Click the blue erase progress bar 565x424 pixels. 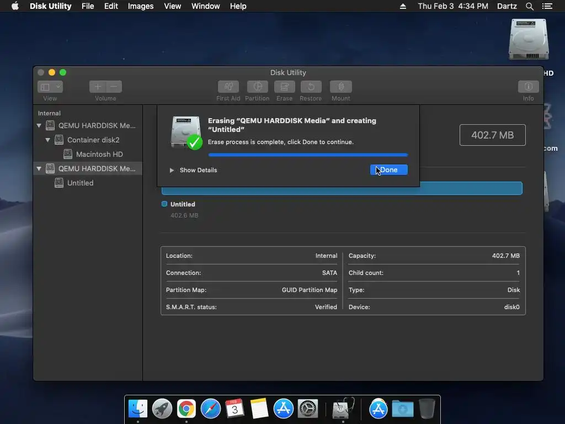(308, 155)
